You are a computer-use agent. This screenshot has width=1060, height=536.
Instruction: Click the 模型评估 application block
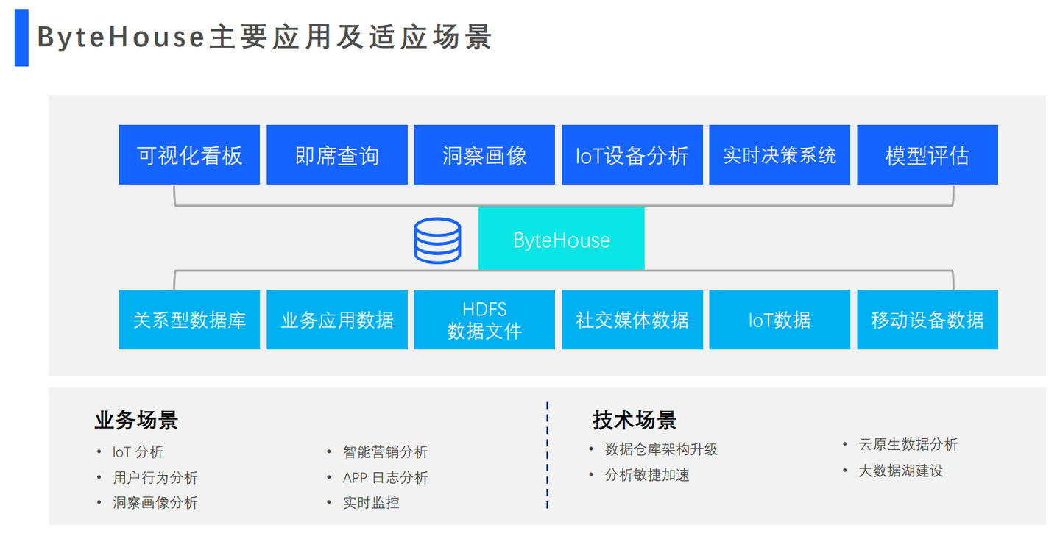pos(927,154)
